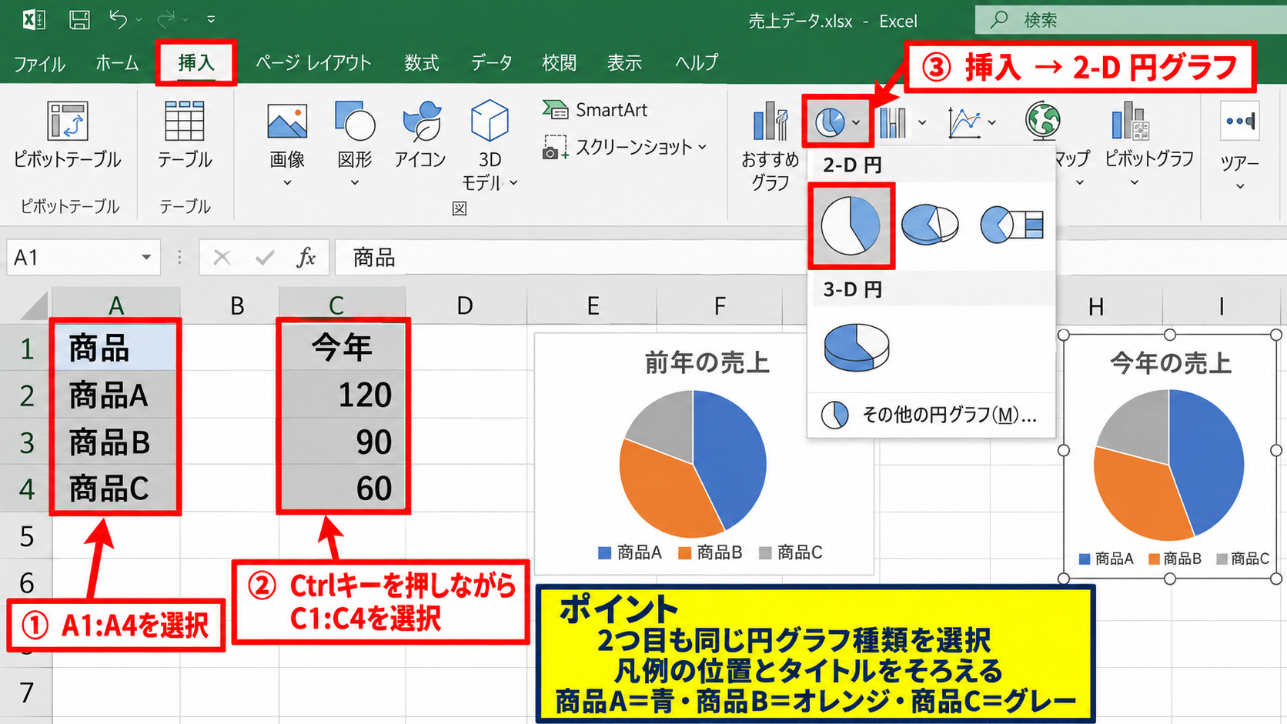Choose the bar-of-pie chart type
The width and height of the screenshot is (1287, 724).
(1011, 225)
